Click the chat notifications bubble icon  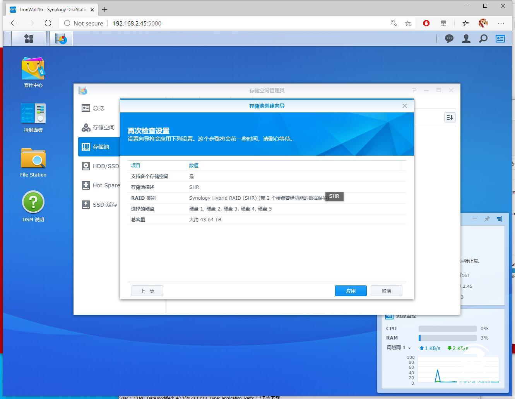449,38
